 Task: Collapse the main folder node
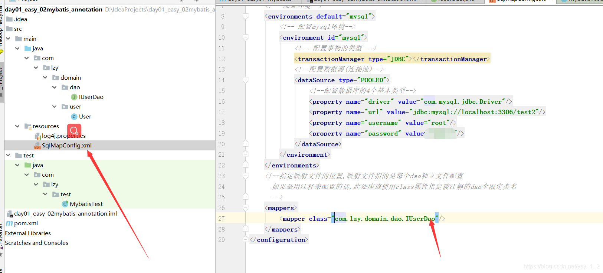point(8,39)
